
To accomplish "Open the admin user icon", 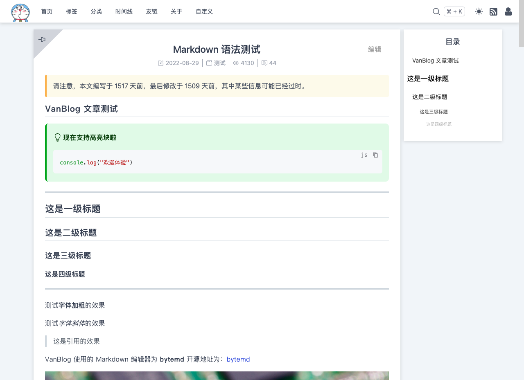I will [x=508, y=11].
